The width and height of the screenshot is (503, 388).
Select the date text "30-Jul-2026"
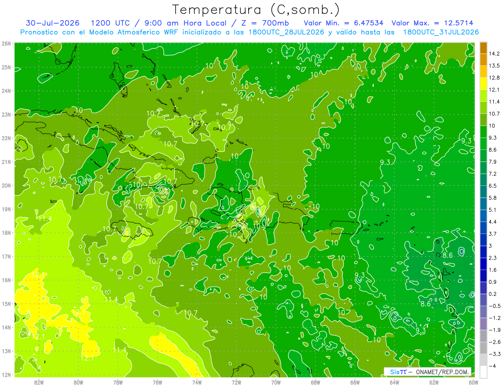coord(53,23)
